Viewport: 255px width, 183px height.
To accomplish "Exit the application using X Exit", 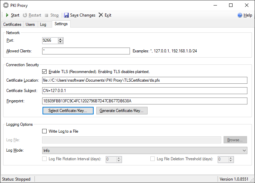I will [x=105, y=15].
